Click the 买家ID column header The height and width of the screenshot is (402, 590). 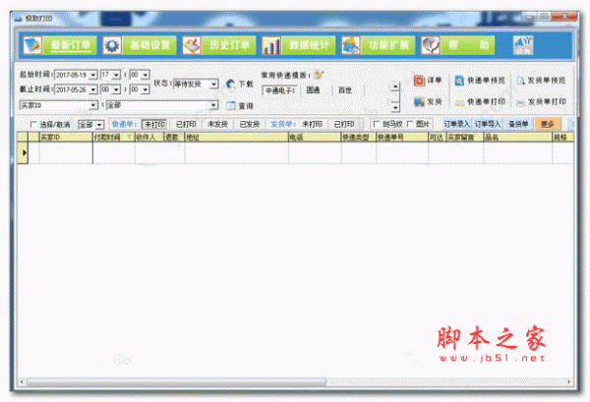[66, 138]
